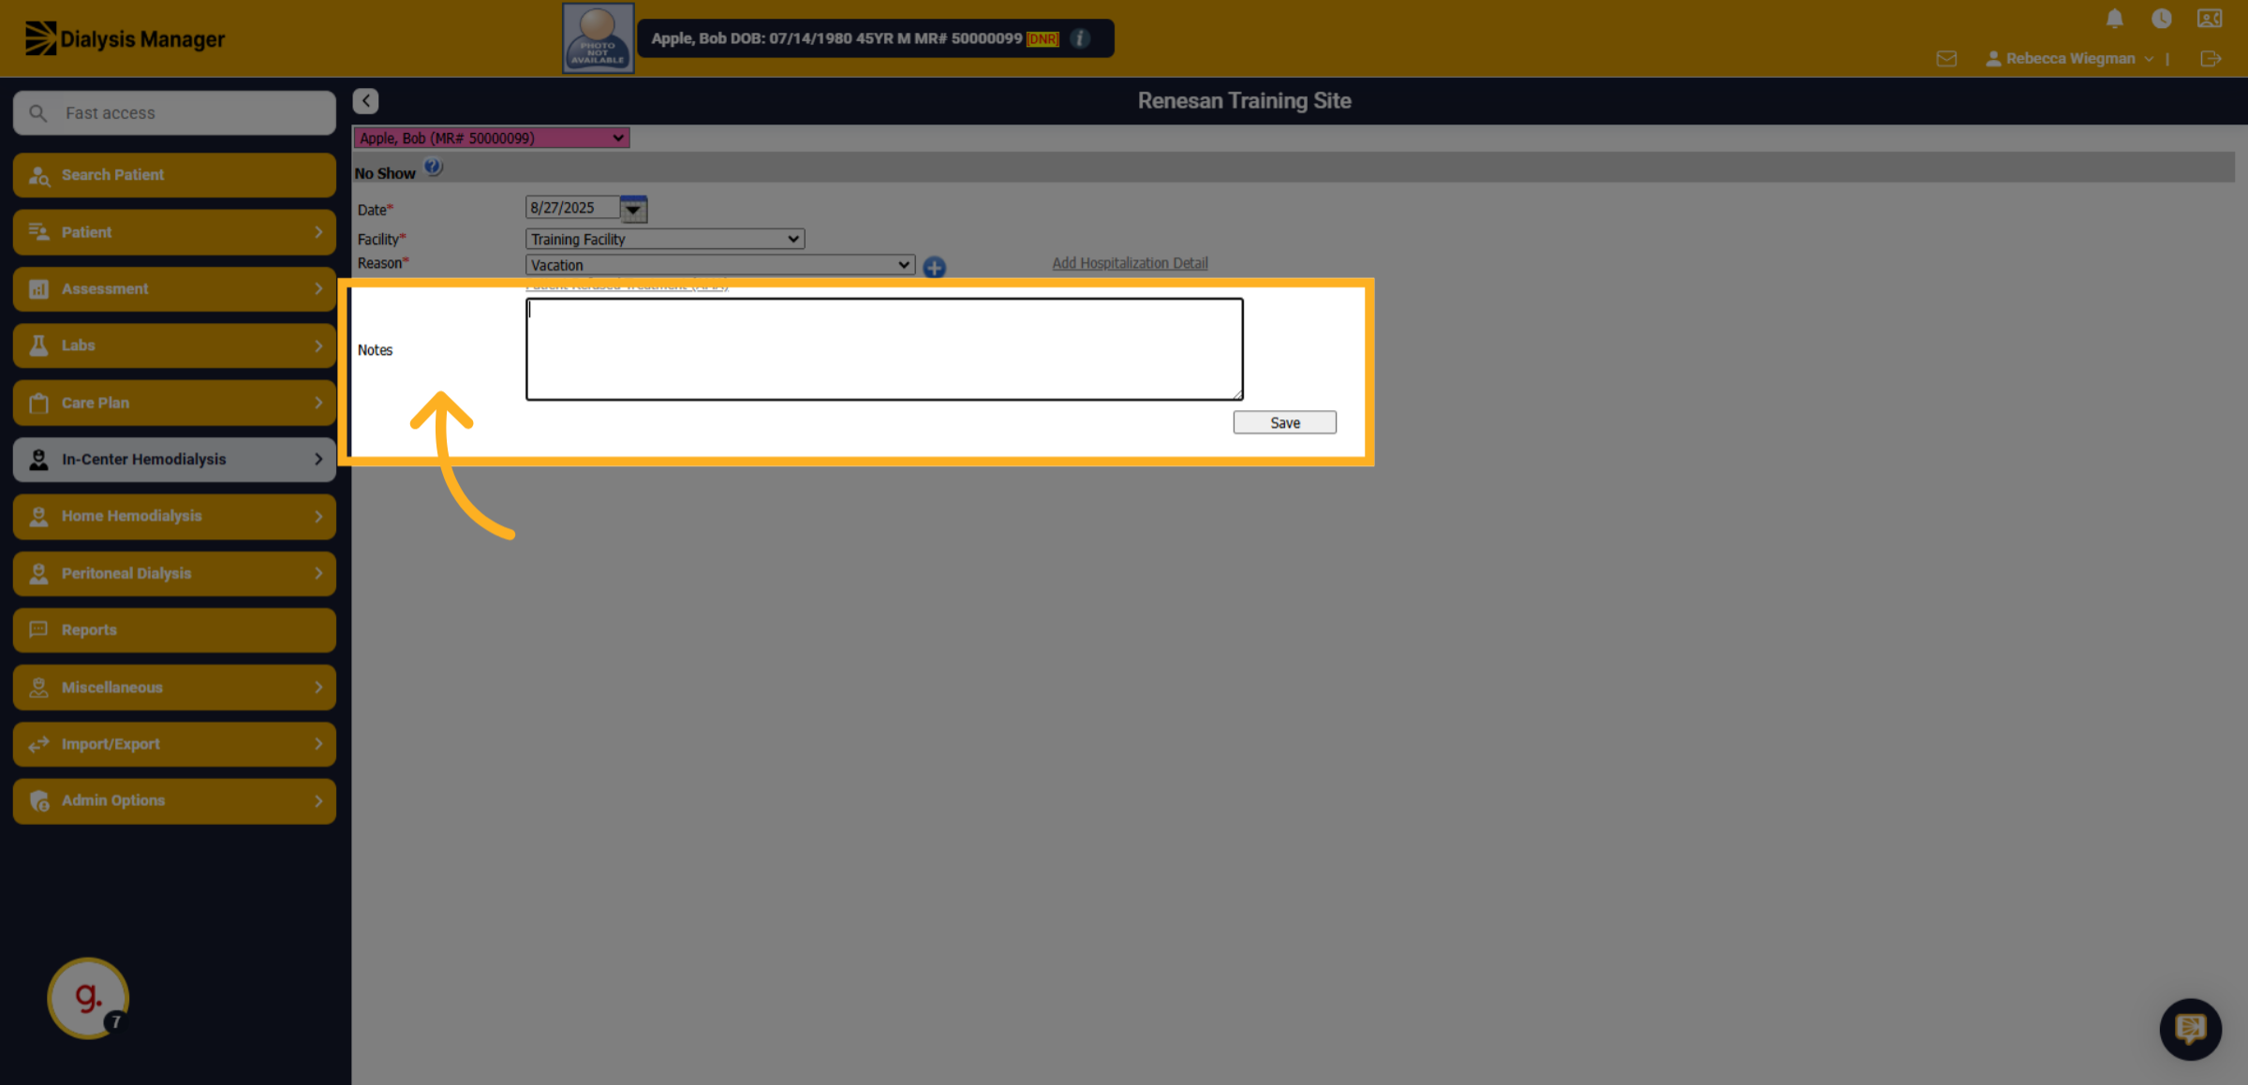2248x1085 pixels.
Task: Open the clock history icon
Action: click(2161, 19)
